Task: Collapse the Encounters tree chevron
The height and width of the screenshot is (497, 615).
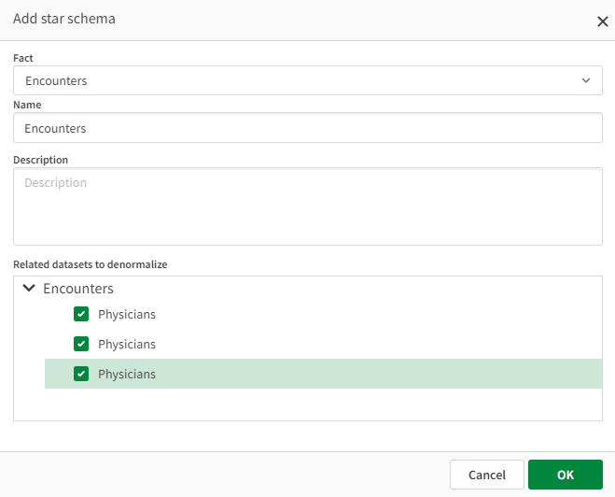Action: (29, 288)
